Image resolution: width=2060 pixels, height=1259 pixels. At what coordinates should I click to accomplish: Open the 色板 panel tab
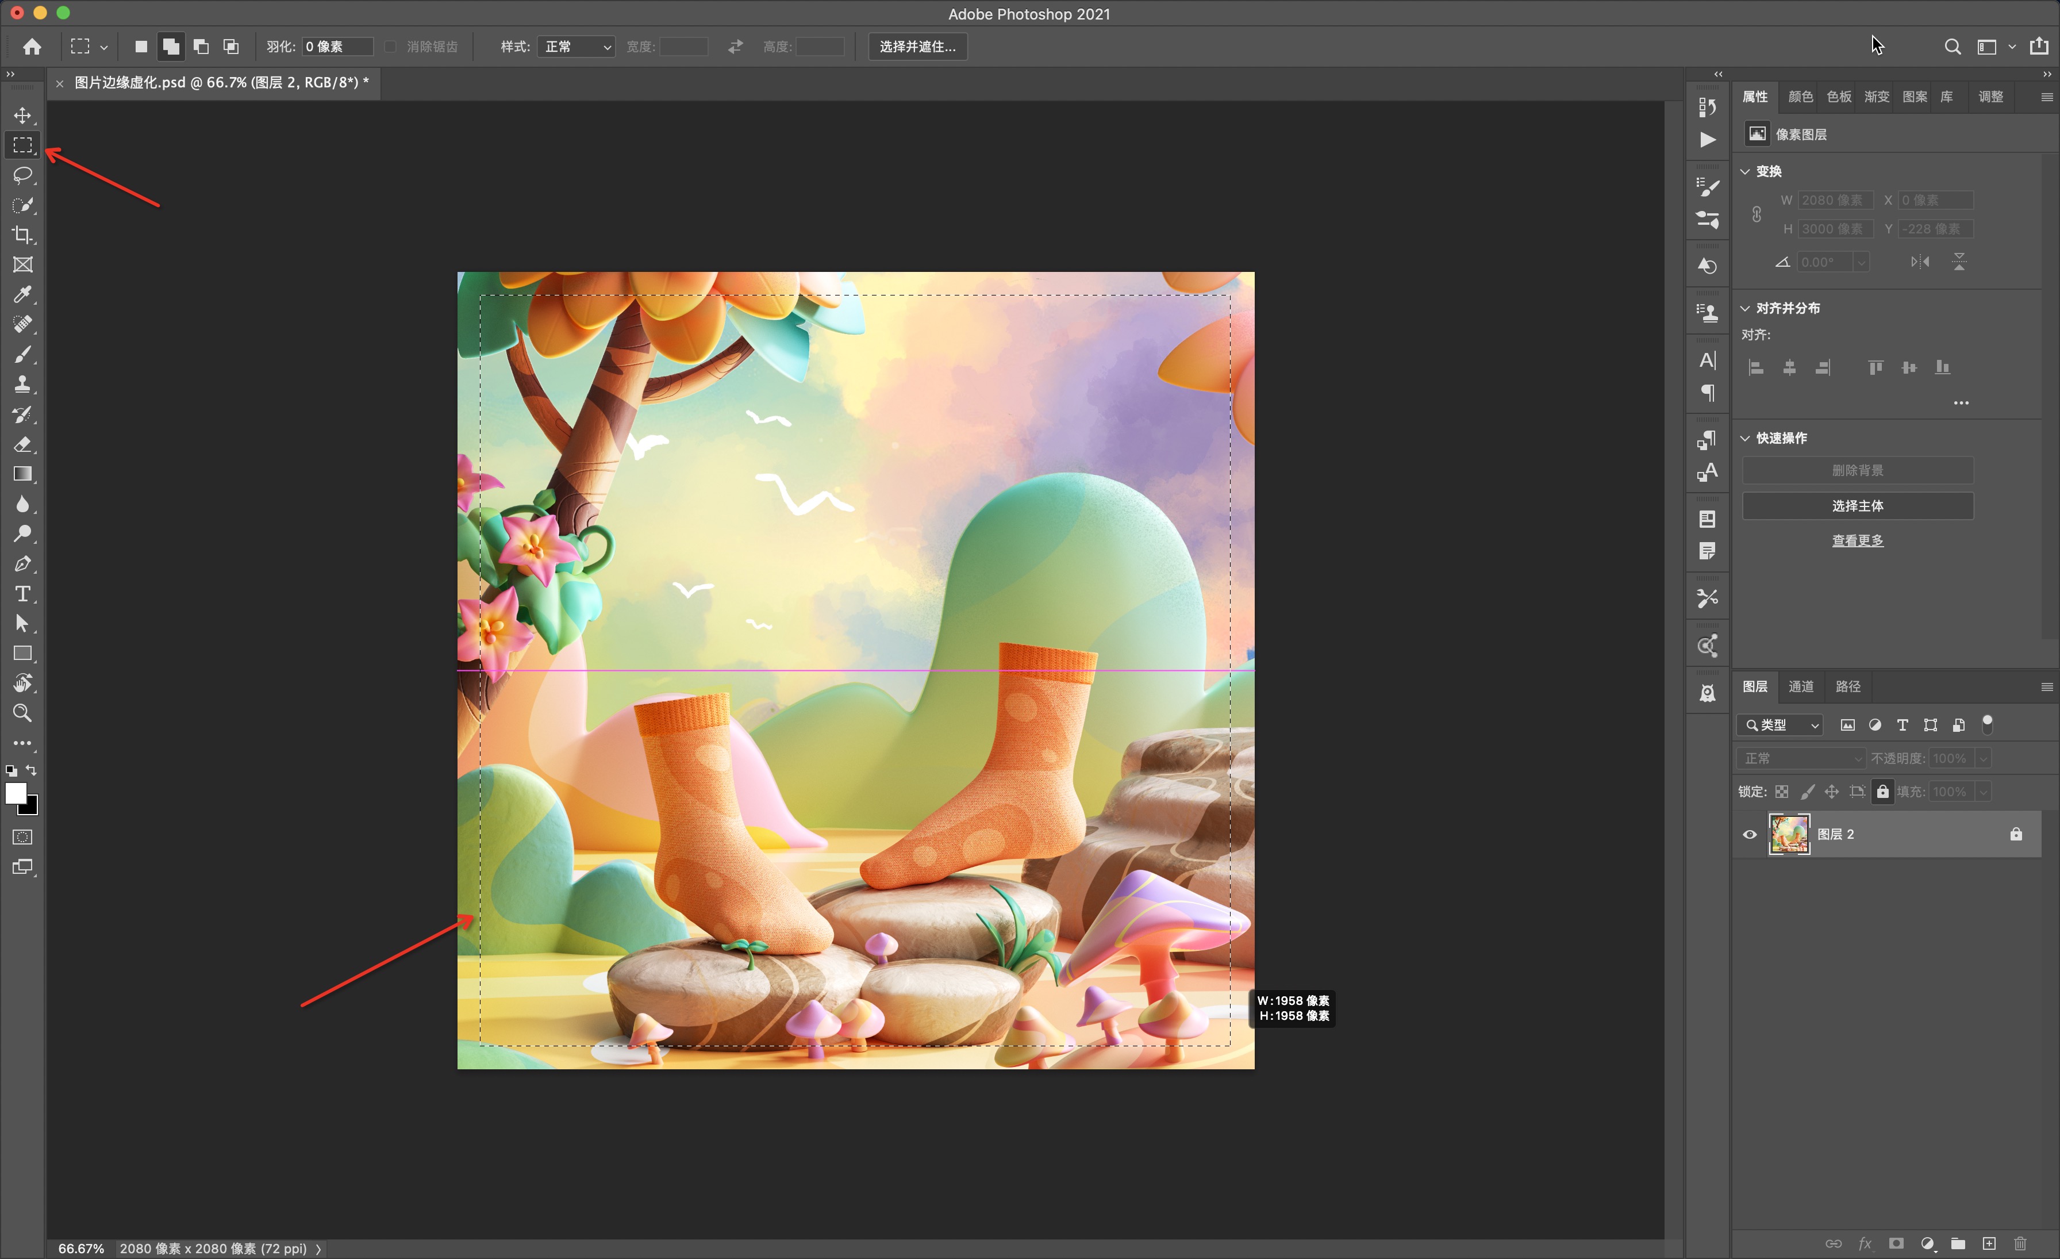click(x=1839, y=97)
